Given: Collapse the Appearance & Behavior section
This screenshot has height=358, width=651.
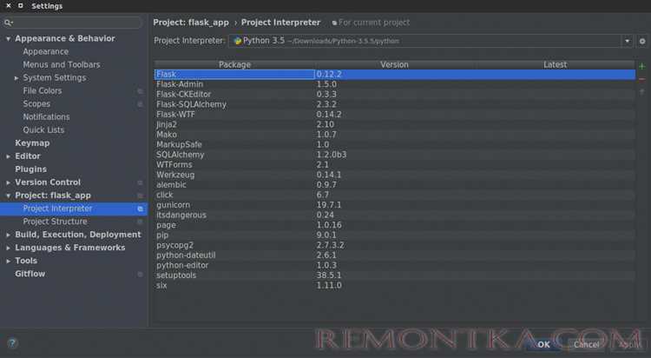Looking at the screenshot, I should point(8,39).
